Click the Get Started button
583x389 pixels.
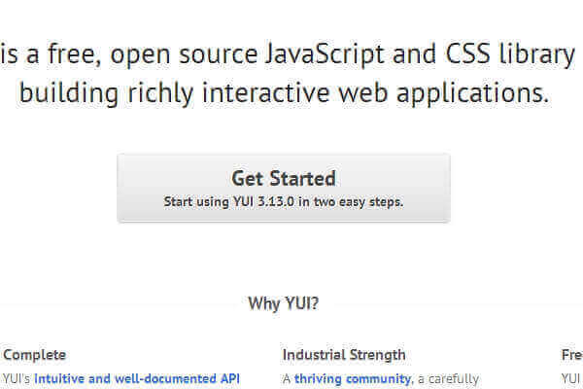point(283,188)
